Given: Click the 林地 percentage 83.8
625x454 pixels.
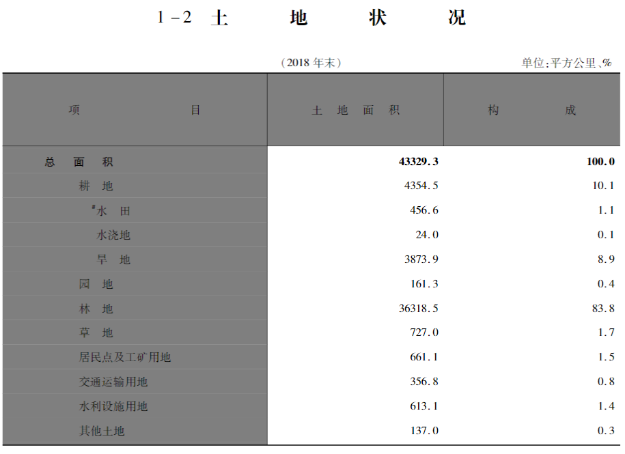Looking at the screenshot, I should (x=602, y=309).
